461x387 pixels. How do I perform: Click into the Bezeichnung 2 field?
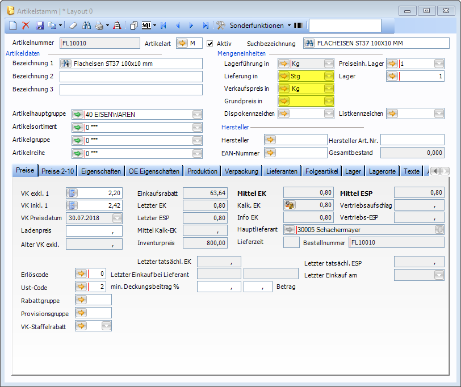click(131, 77)
